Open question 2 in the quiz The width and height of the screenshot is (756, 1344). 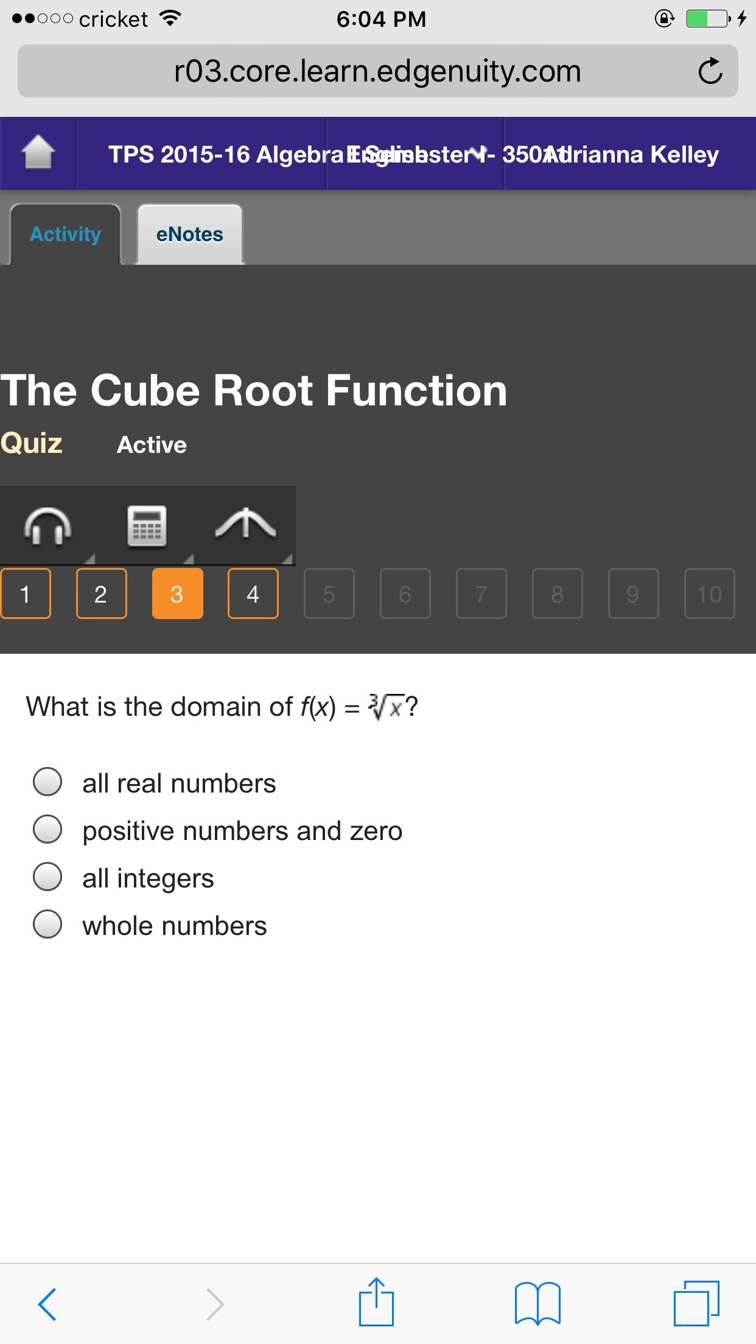101,593
